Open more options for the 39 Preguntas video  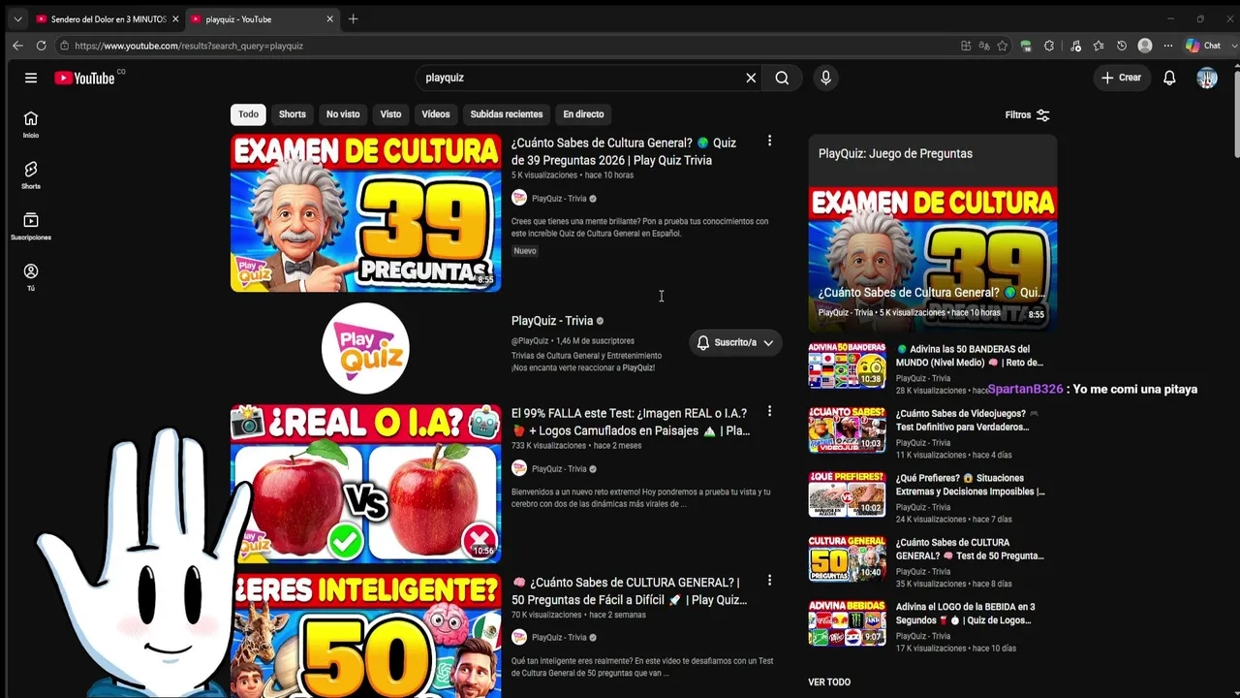tap(769, 142)
